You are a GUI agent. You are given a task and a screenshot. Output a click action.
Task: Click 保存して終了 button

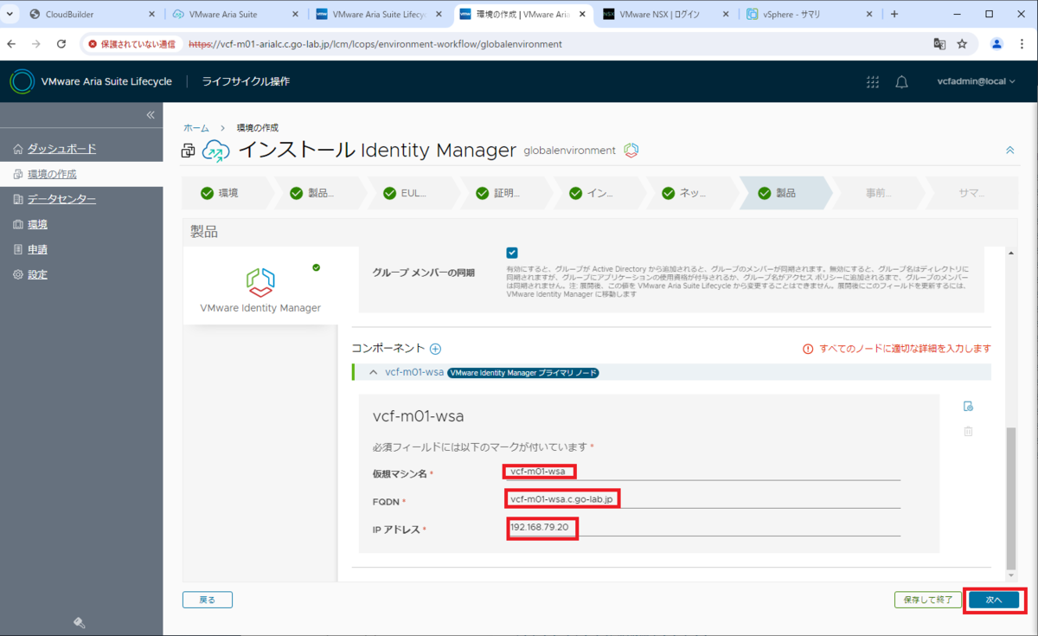click(x=927, y=599)
